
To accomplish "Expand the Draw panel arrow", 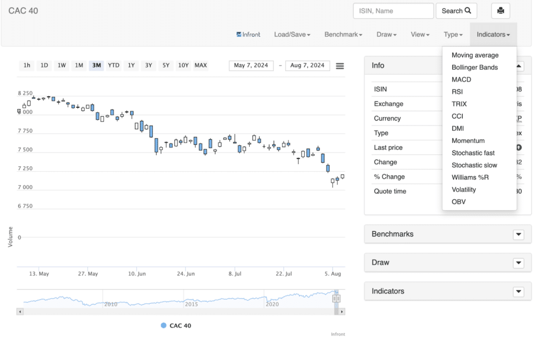I will point(519,263).
